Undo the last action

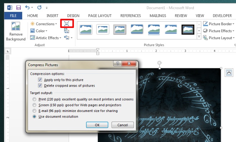(27, 8)
